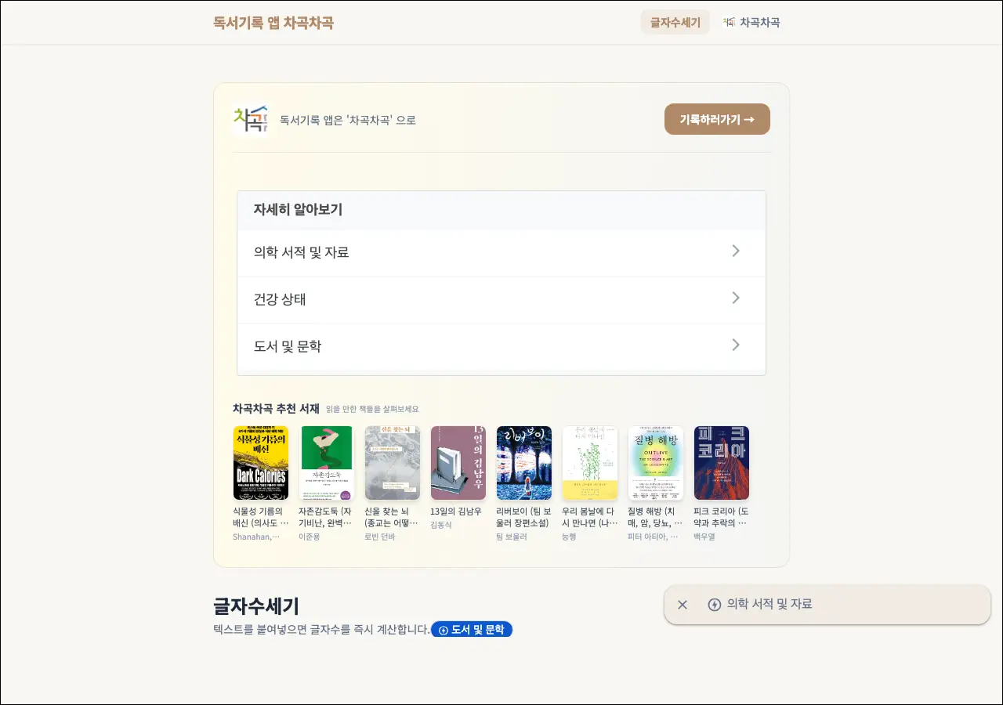Click the 독서기록 앱 차곡차곡 site title
The image size is (1003, 705).
[x=273, y=23]
